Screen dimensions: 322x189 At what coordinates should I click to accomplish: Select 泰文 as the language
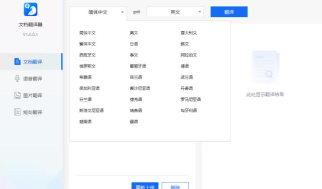point(134,55)
